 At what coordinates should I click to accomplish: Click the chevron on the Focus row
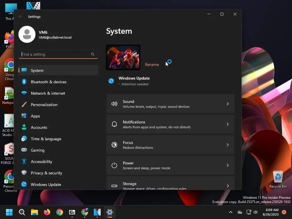pos(228,145)
